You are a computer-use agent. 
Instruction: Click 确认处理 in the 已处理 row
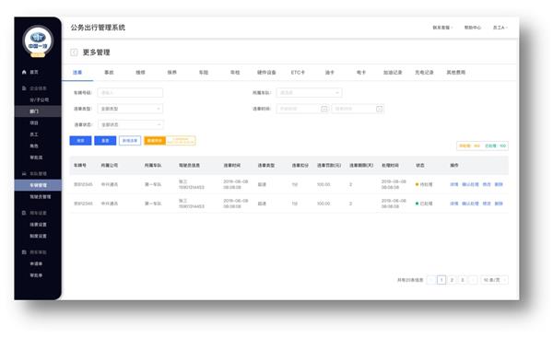click(470, 204)
